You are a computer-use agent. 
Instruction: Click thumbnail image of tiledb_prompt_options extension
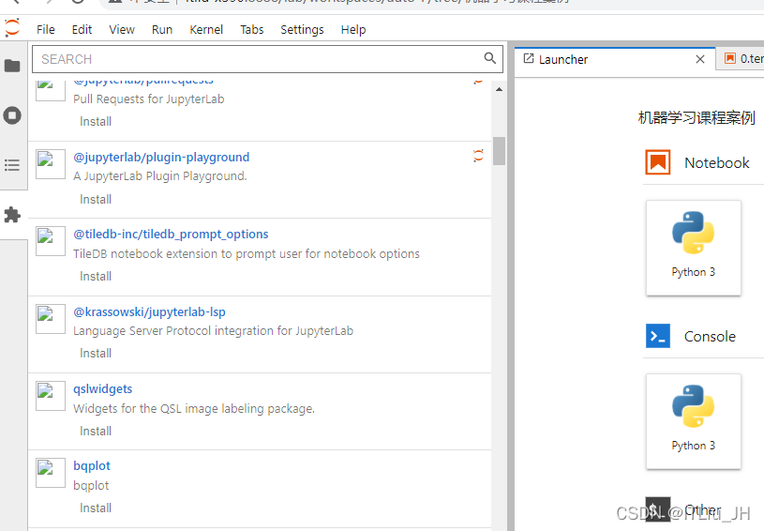51,241
